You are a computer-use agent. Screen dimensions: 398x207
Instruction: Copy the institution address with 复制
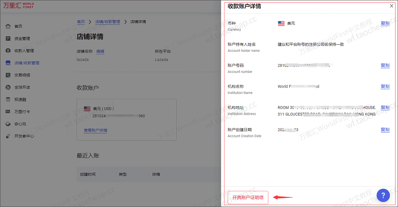tap(385, 107)
